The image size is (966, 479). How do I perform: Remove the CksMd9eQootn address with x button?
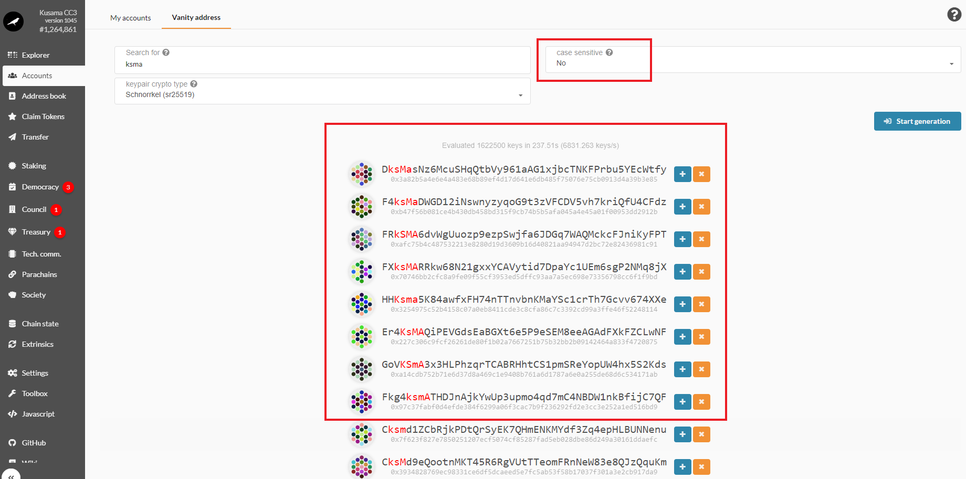tap(701, 467)
